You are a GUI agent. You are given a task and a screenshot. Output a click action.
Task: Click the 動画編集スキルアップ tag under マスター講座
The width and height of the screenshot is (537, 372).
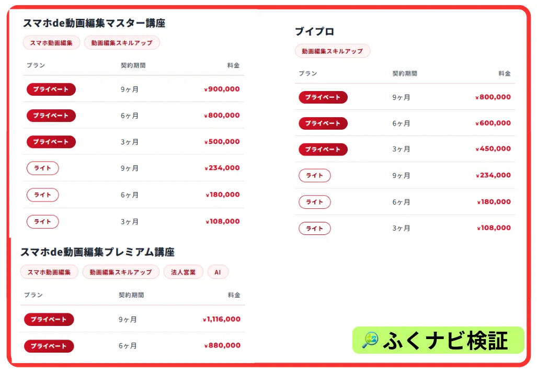pos(122,43)
